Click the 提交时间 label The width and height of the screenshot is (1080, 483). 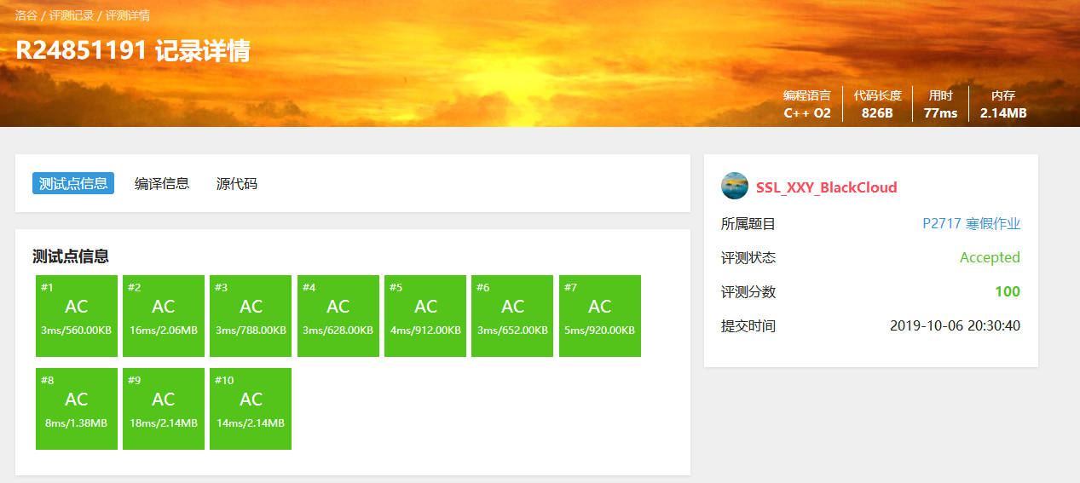click(x=748, y=325)
